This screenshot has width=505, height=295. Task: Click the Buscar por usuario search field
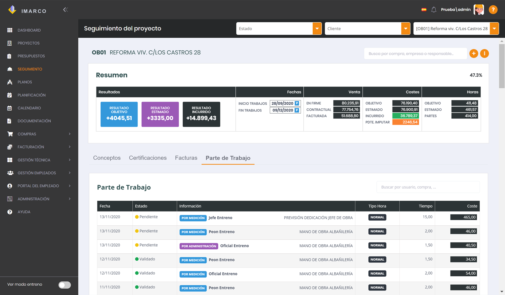[x=428, y=187]
